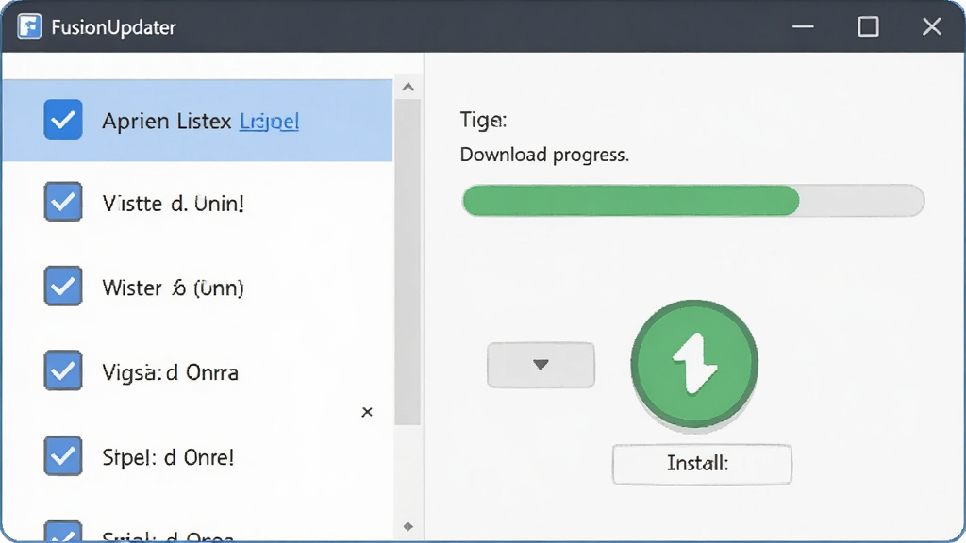Viewport: 966px width, 543px height.
Task: Click the "Tige:" label
Action: [x=484, y=120]
